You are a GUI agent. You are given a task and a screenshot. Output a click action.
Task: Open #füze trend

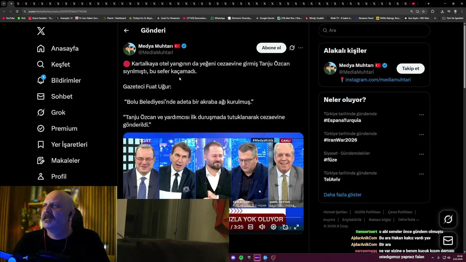(330, 160)
